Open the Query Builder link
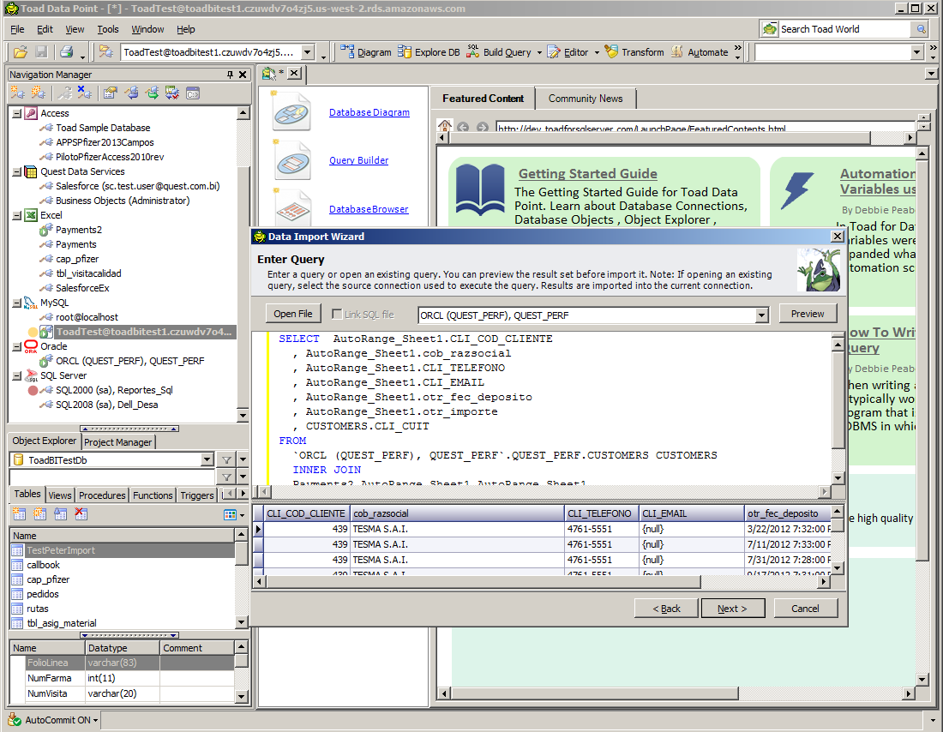 pyautogui.click(x=359, y=160)
